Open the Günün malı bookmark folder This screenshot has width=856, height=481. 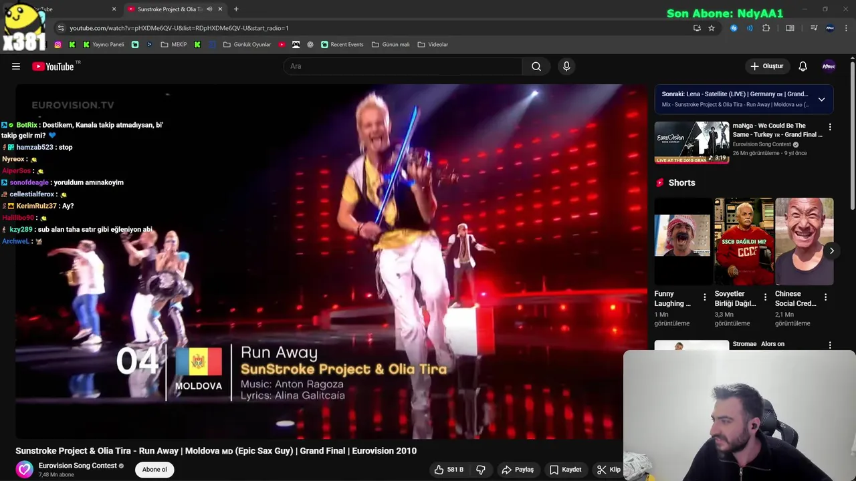point(391,45)
